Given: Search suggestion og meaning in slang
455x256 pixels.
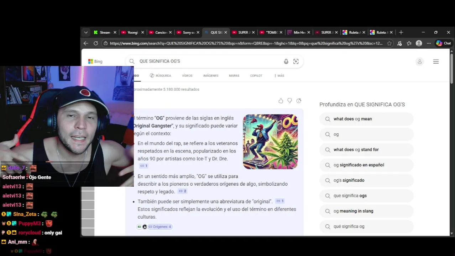Looking at the screenshot, I should pyautogui.click(x=366, y=211).
